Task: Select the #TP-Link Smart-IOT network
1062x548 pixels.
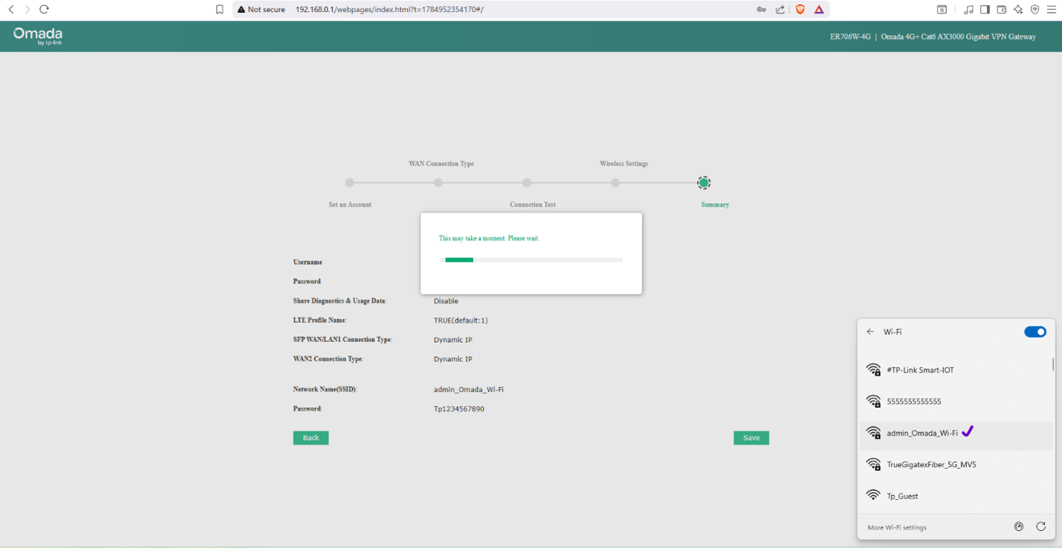Action: pyautogui.click(x=956, y=370)
